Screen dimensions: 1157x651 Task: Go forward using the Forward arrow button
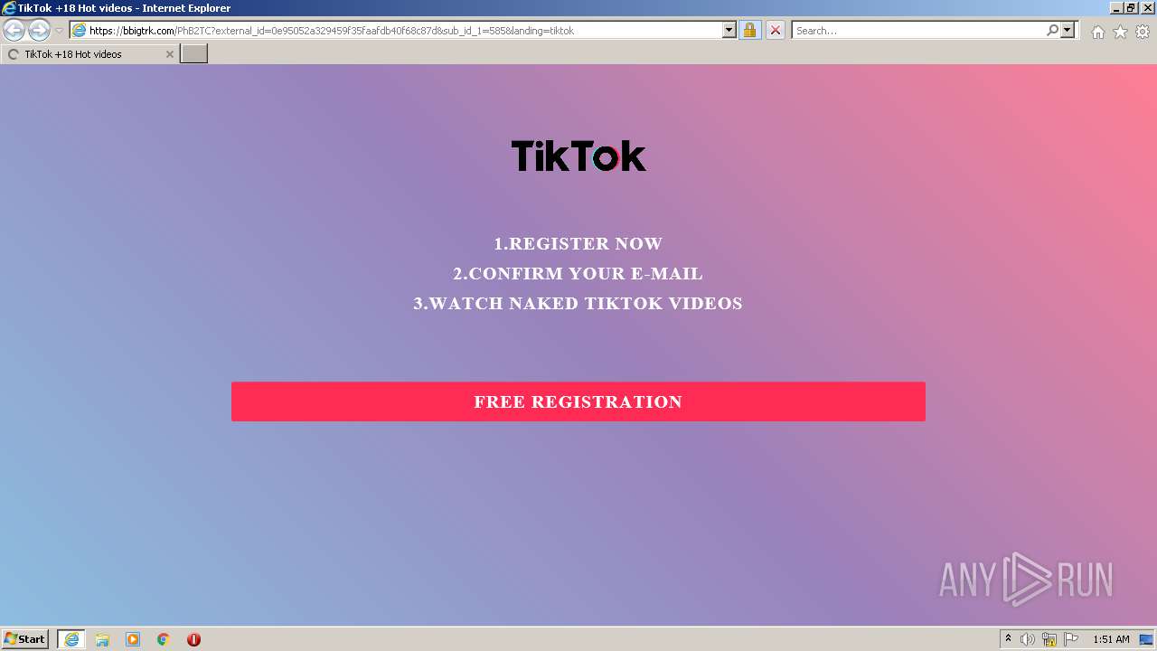(x=39, y=31)
